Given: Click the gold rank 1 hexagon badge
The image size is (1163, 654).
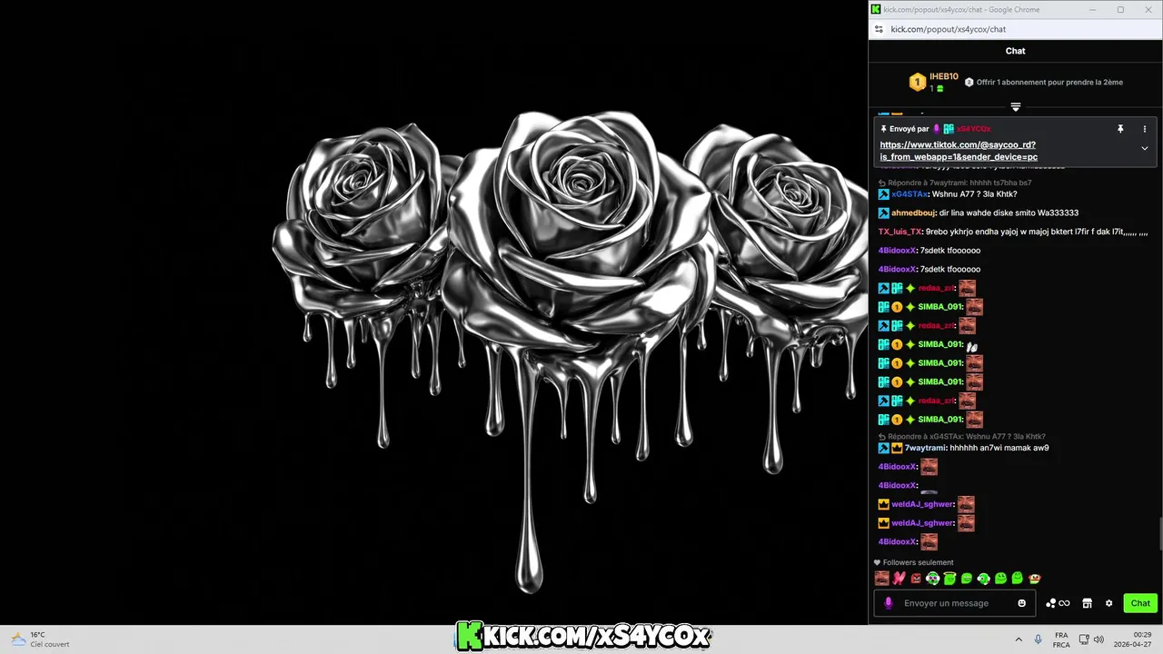Looking at the screenshot, I should 918,83.
